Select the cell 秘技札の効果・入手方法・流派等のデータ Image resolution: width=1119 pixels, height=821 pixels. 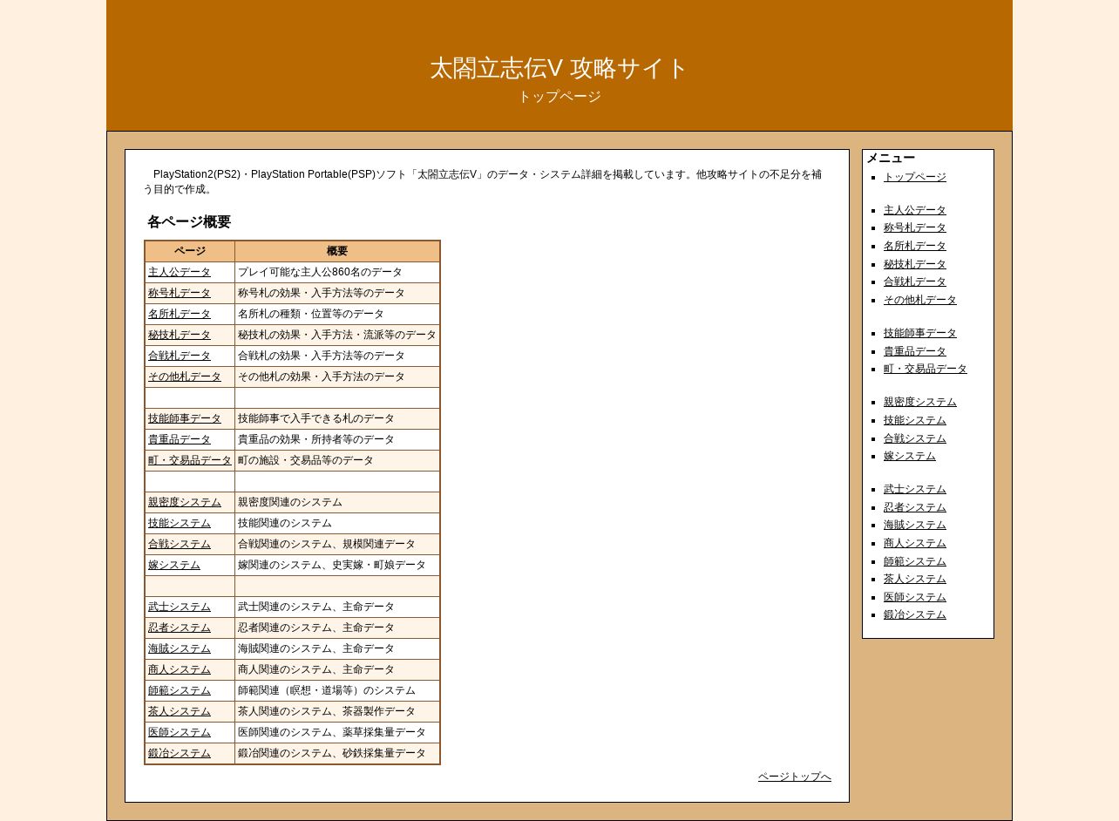[337, 335]
